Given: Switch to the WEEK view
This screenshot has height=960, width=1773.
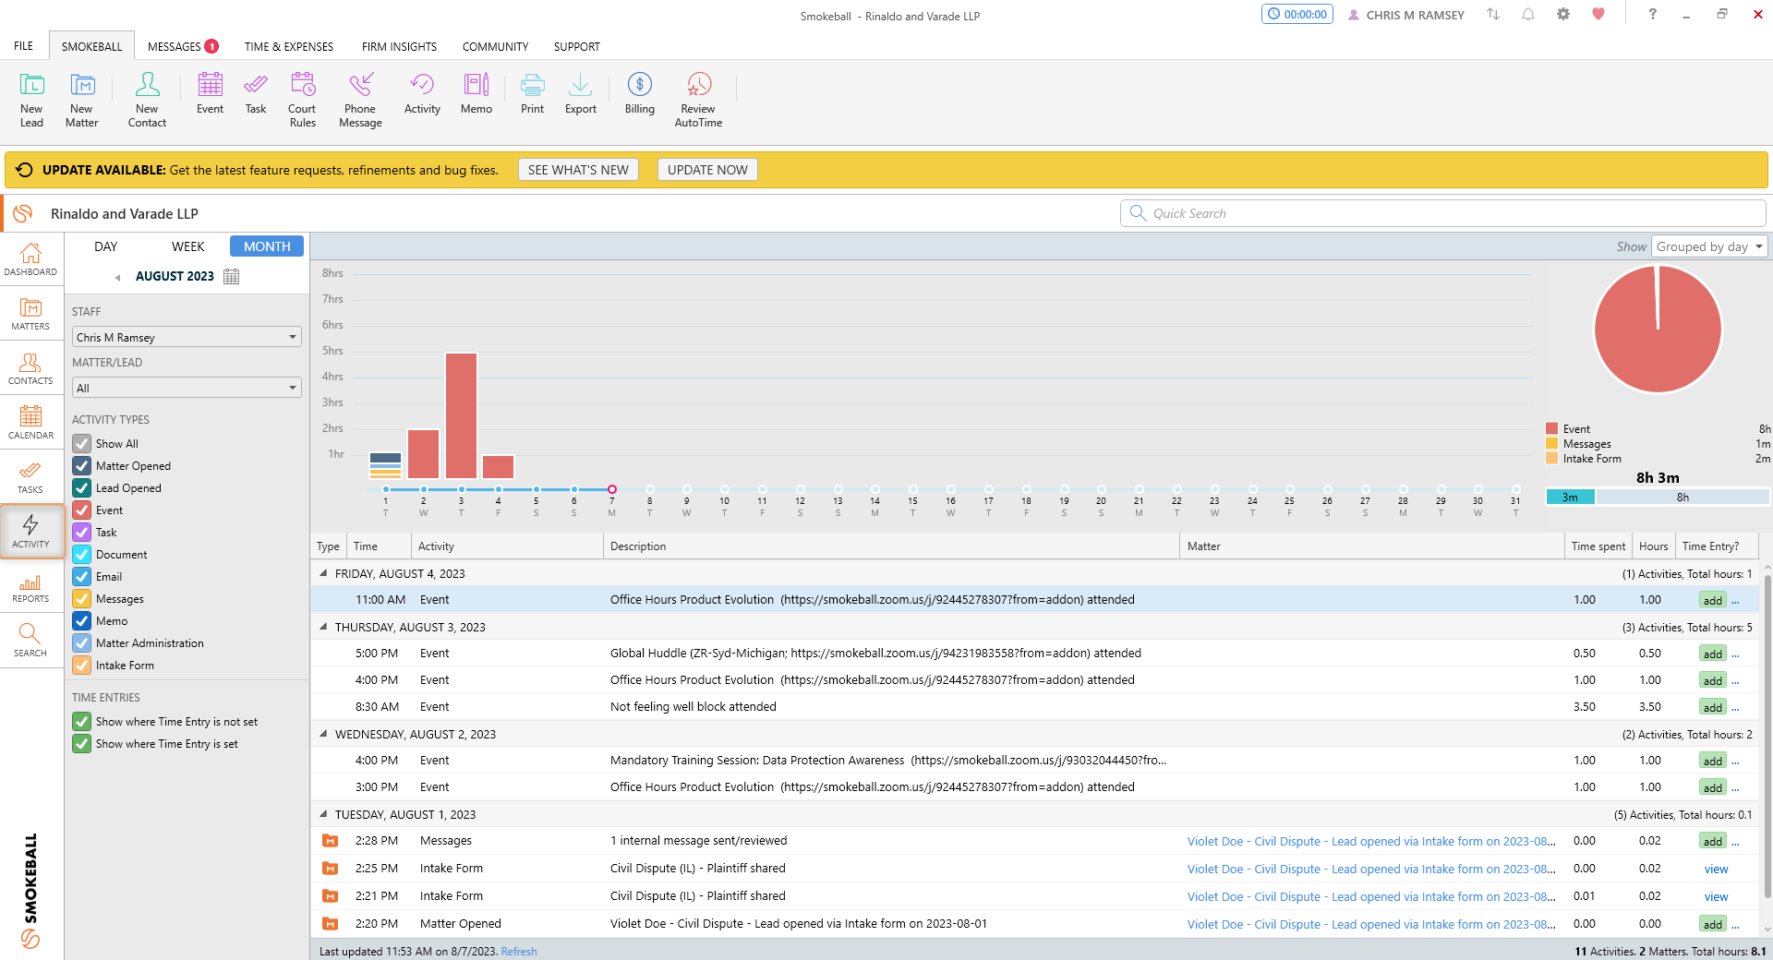Looking at the screenshot, I should click(x=188, y=246).
